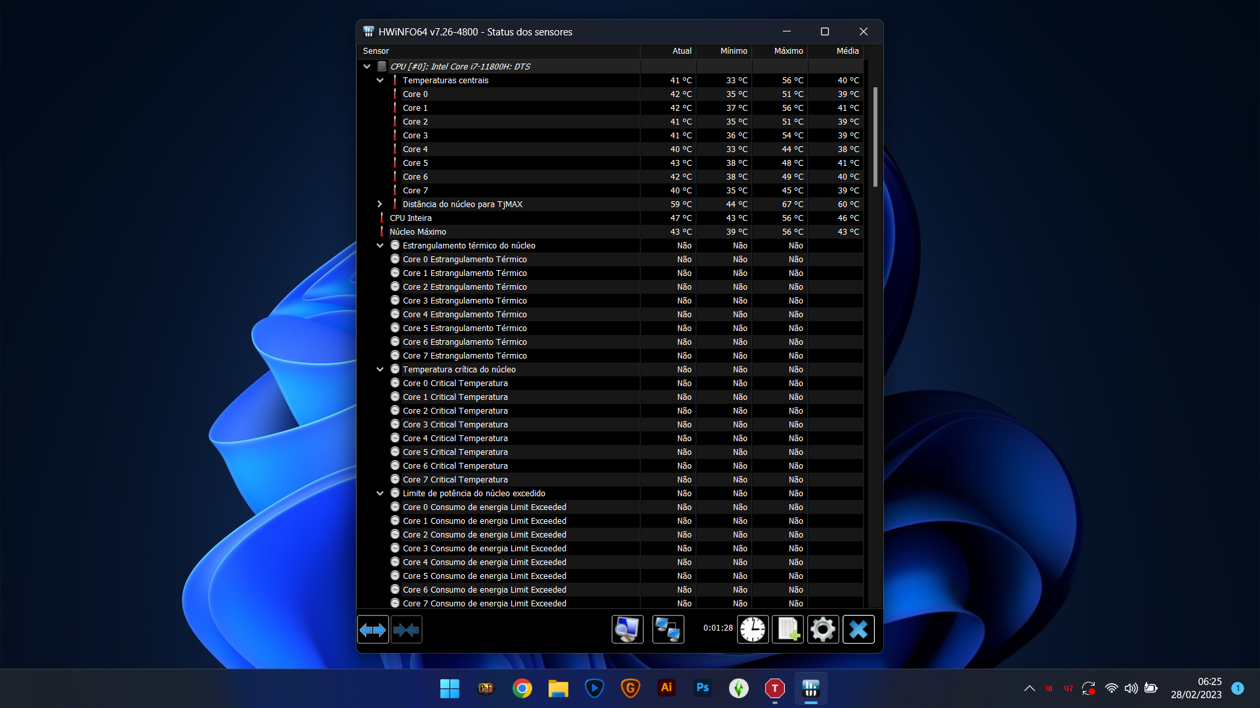Launch Google Chrome from the taskbar
Viewport: 1260px width, 708px height.
pyautogui.click(x=522, y=688)
